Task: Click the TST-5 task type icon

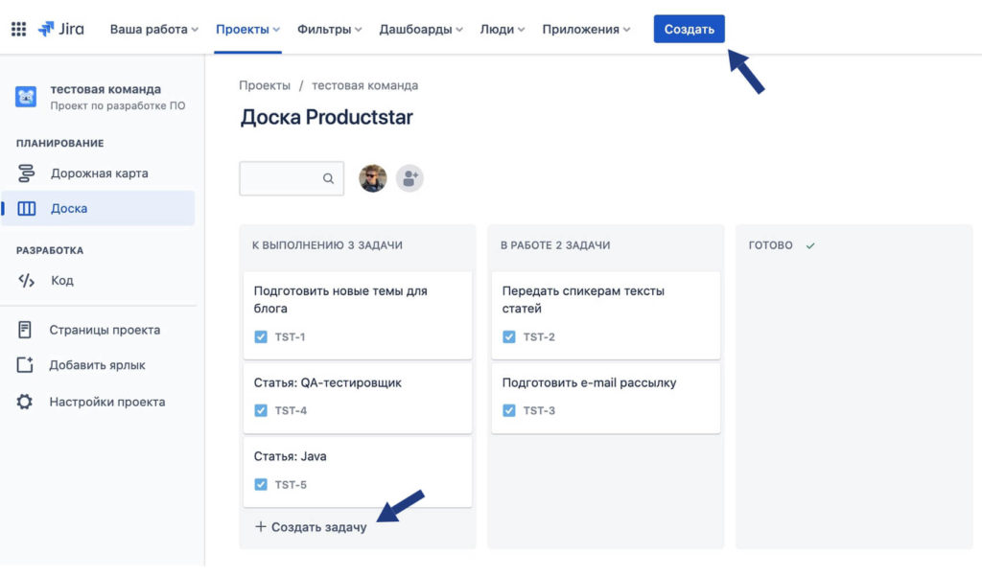Action: [x=261, y=484]
